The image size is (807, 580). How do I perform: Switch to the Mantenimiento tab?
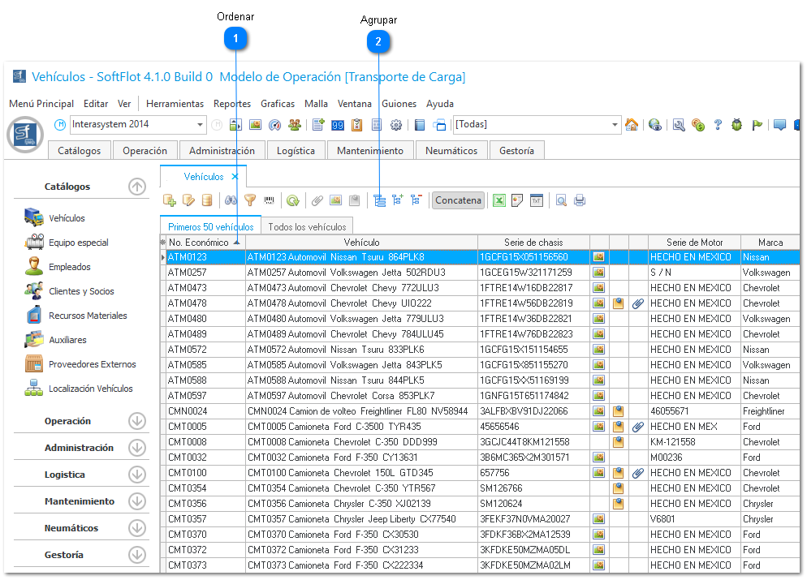point(369,151)
